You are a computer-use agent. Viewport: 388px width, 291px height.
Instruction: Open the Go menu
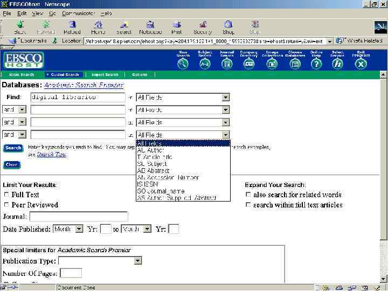52,13
